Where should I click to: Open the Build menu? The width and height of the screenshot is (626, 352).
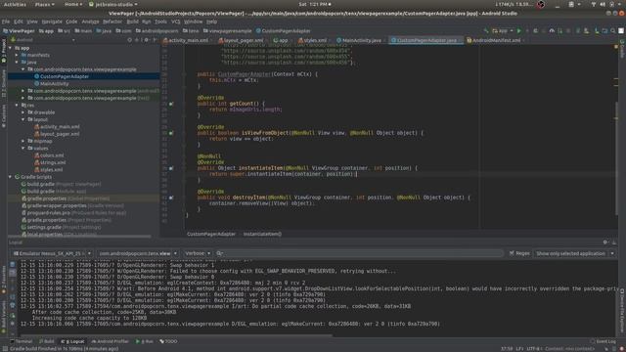pyautogui.click(x=132, y=22)
